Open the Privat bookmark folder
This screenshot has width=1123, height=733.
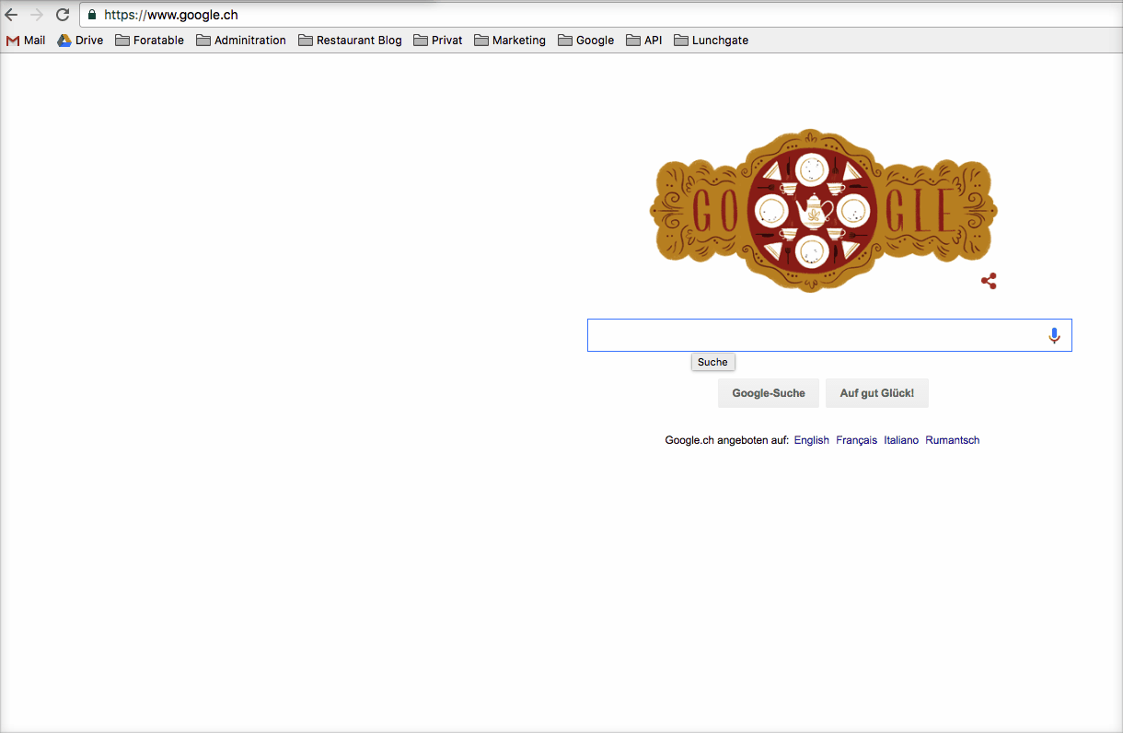pyautogui.click(x=438, y=41)
